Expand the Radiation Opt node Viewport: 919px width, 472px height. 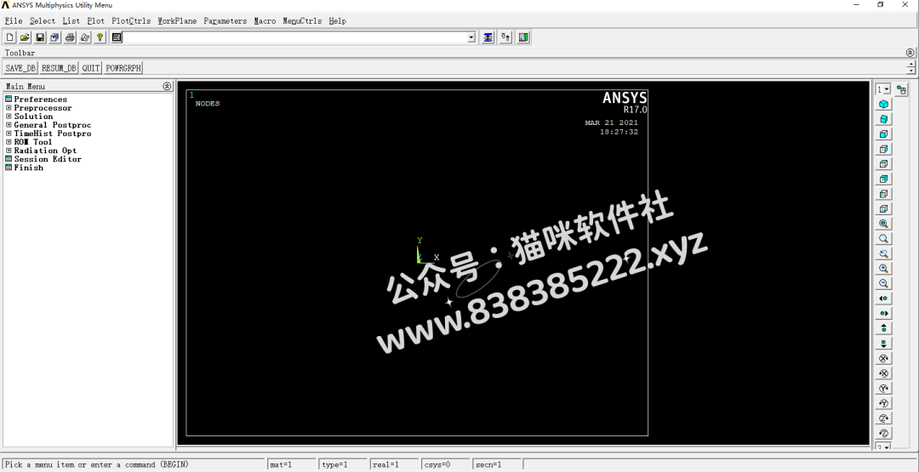tap(9, 151)
